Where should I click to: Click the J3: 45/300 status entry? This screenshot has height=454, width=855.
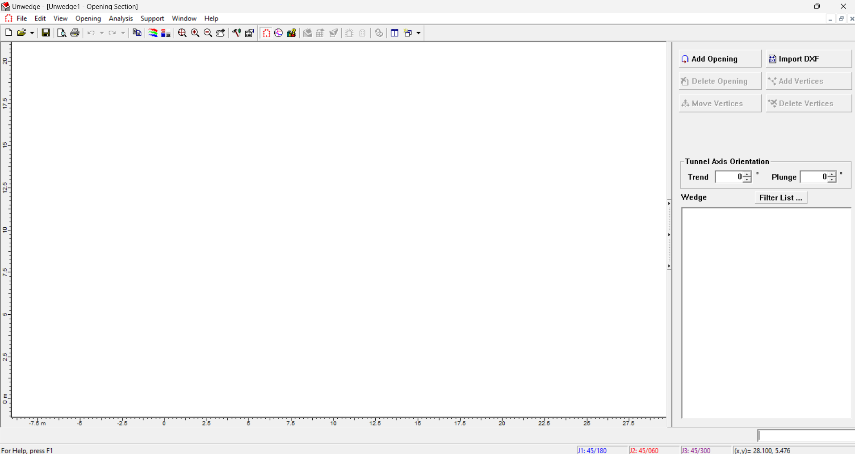[696, 450]
